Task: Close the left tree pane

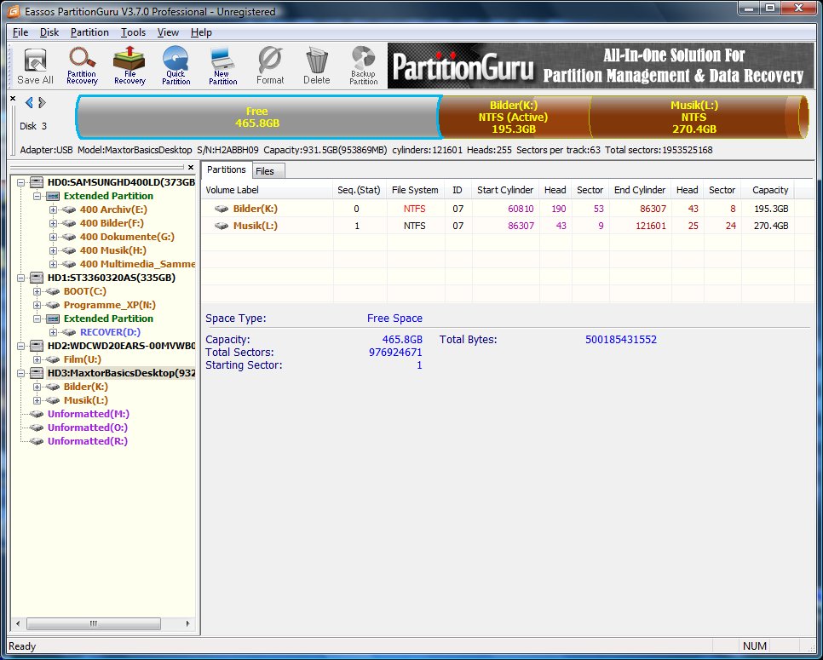Action: tap(191, 168)
